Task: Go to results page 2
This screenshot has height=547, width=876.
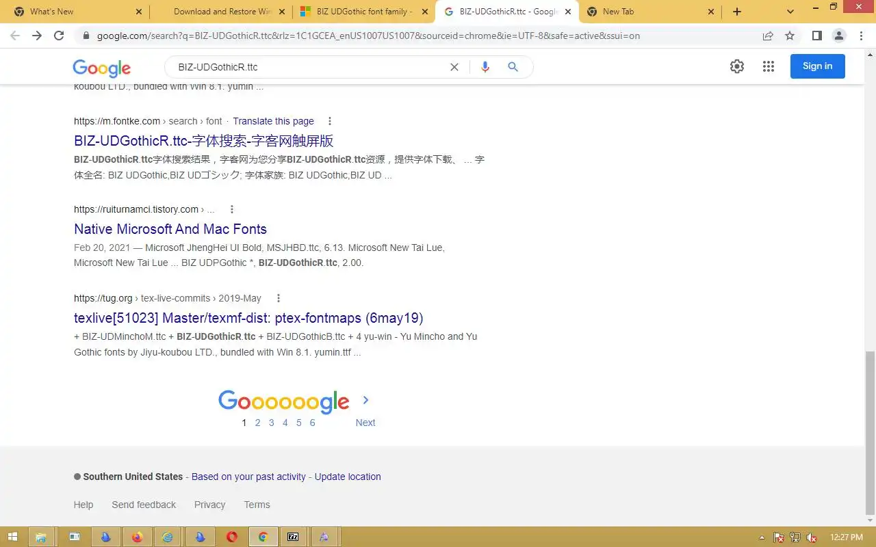Action: coord(258,423)
